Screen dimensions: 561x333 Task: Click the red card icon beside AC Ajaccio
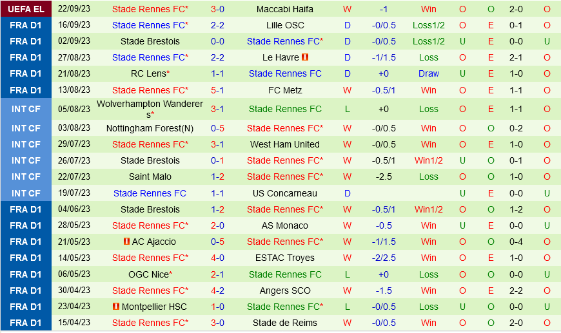pos(126,242)
